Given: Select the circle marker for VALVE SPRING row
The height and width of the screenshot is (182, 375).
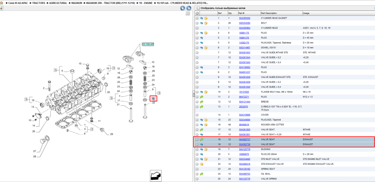Looking at the screenshot, I should (x=197, y=179).
